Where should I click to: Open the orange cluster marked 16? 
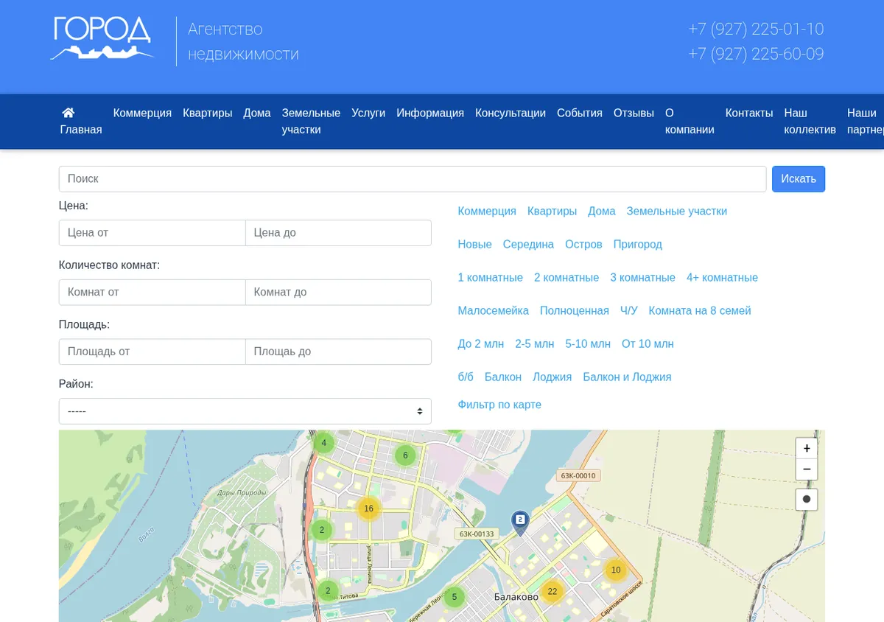click(x=369, y=509)
